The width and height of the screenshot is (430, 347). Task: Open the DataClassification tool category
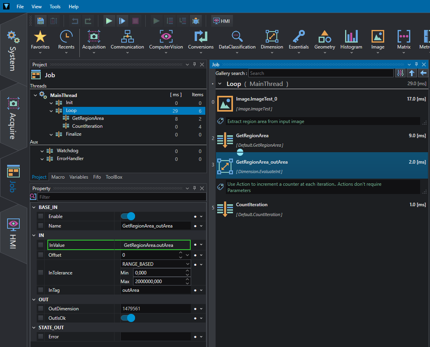[237, 42]
